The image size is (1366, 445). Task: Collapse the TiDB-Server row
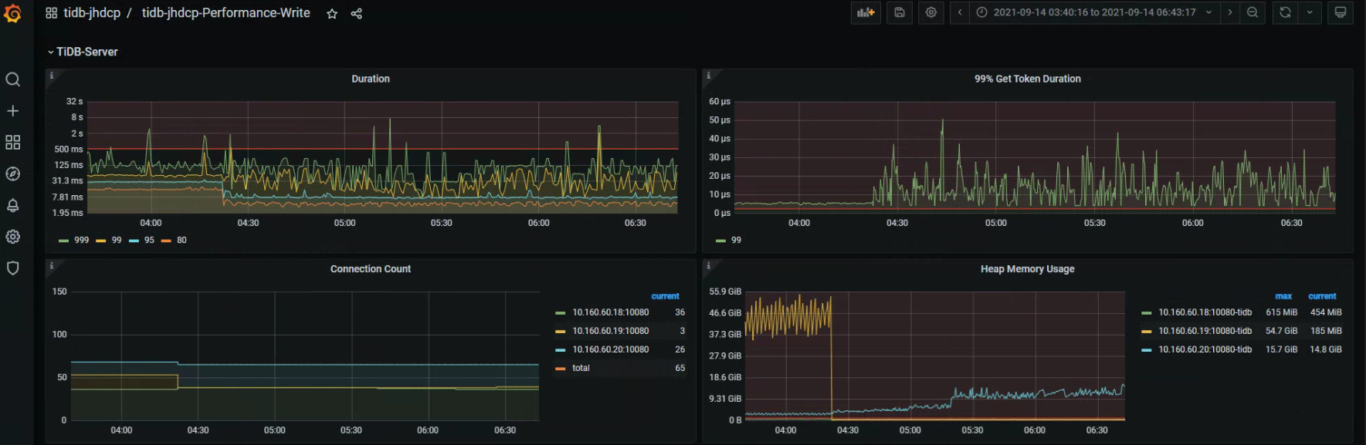86,52
